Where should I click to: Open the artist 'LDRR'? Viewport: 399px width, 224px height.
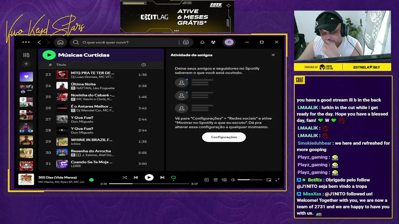(x=76, y=166)
